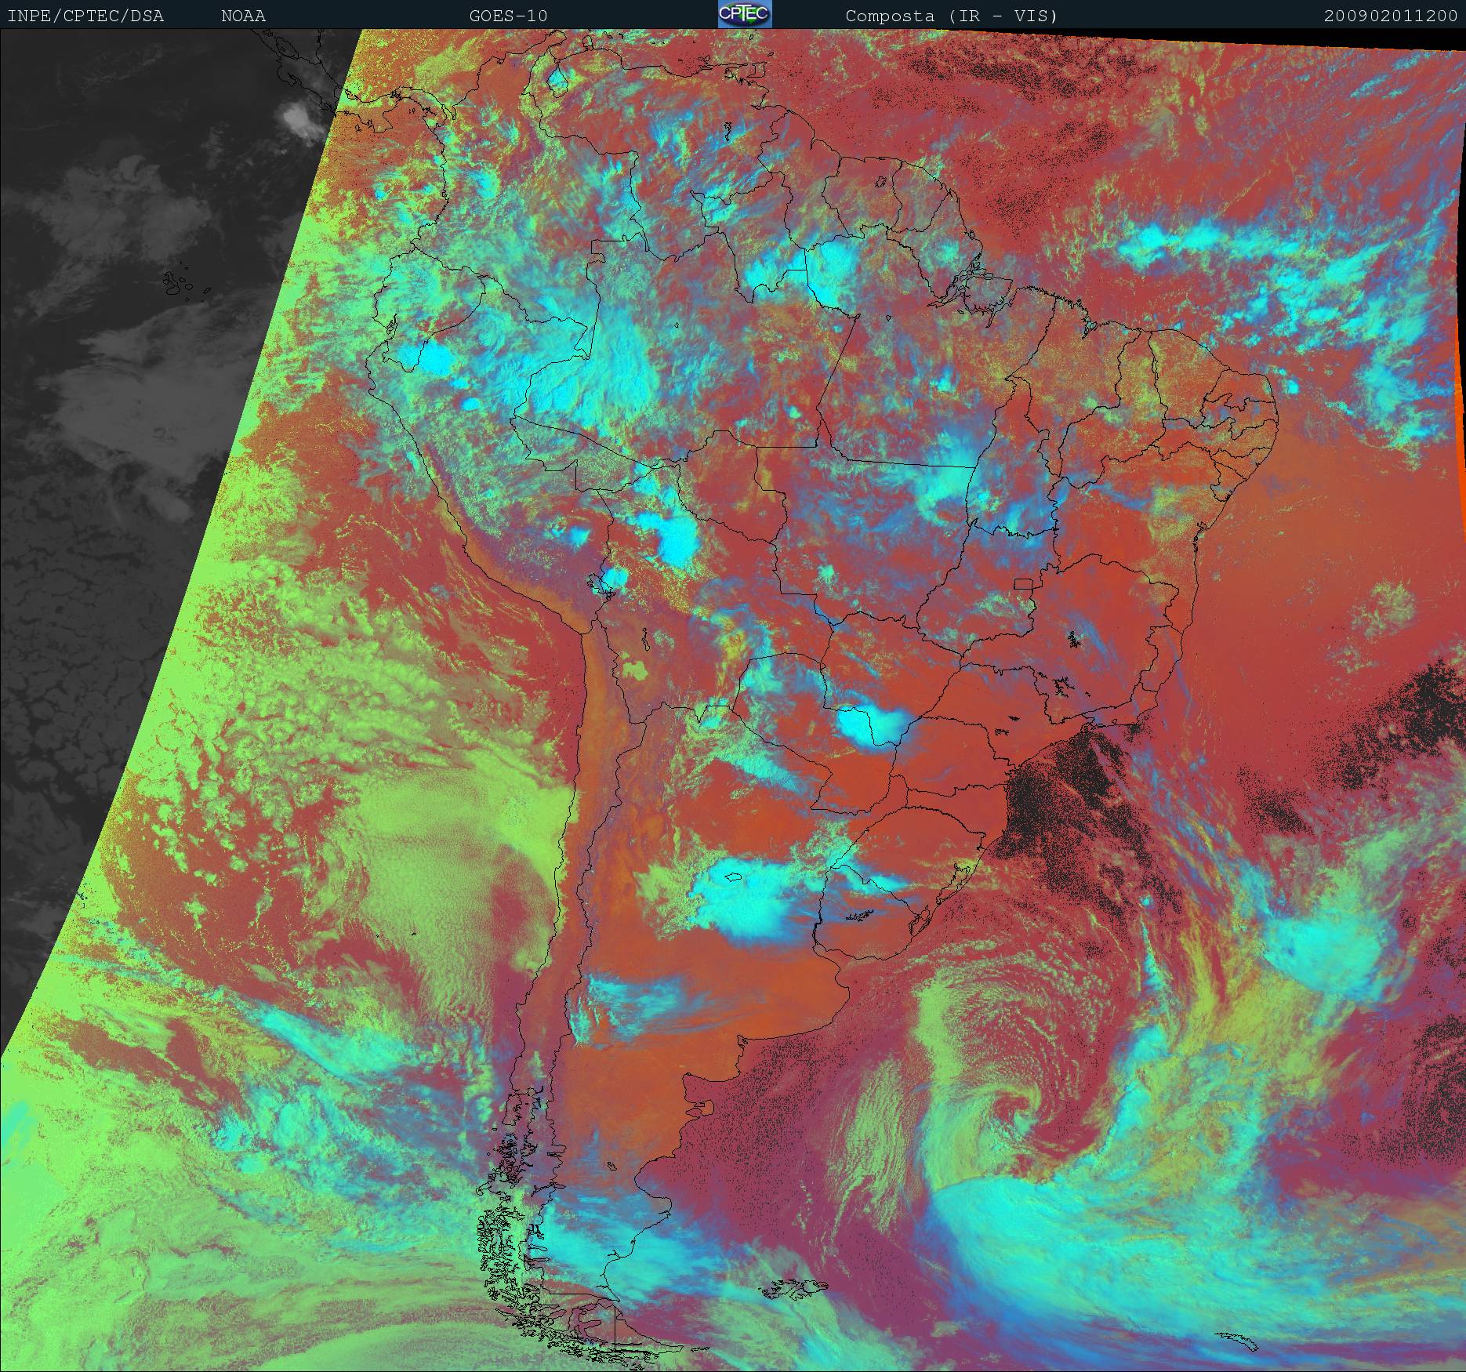
Task: Click the Composta (IR - VIS) title
Action: tap(952, 16)
